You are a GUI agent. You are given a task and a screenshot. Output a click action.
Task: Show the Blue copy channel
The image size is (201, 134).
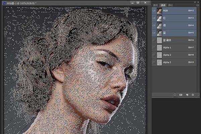click(x=154, y=40)
